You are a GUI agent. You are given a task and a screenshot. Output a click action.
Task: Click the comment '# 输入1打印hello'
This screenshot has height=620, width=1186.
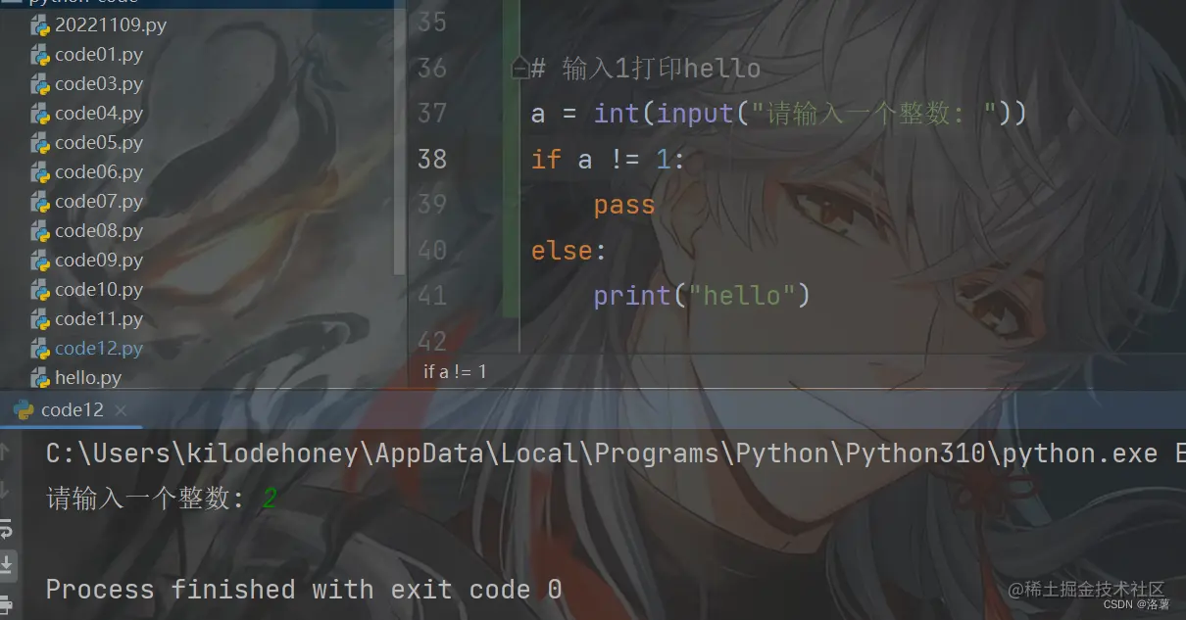[646, 69]
